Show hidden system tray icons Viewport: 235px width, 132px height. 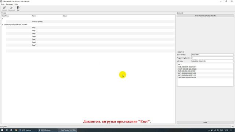pyautogui.click(x=209, y=130)
